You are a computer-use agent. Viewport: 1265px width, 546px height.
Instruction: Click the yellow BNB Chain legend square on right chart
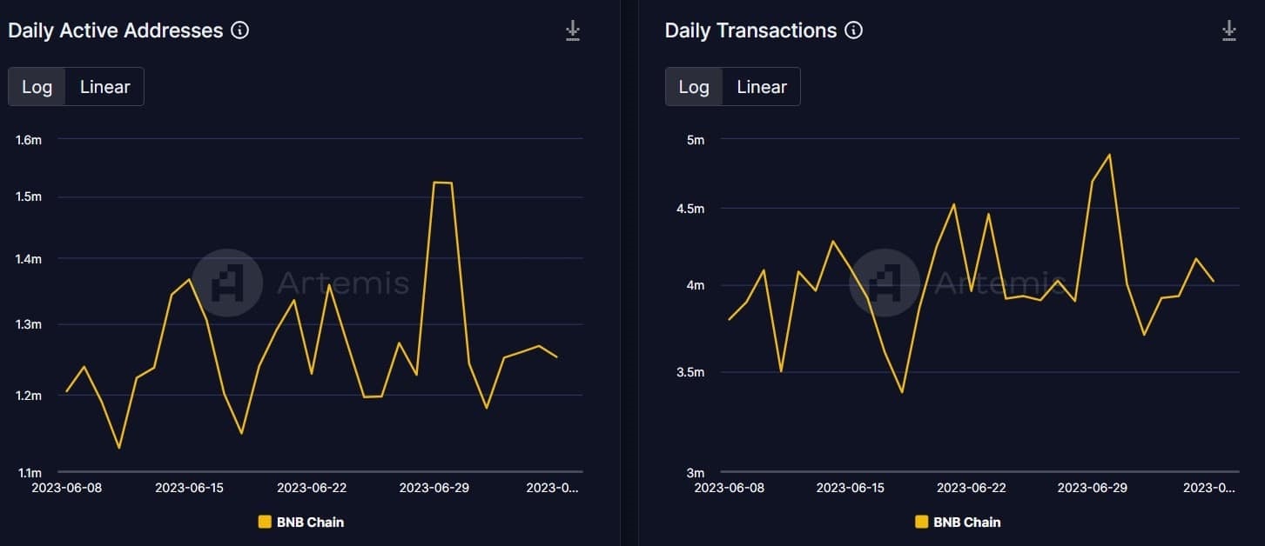coord(919,522)
